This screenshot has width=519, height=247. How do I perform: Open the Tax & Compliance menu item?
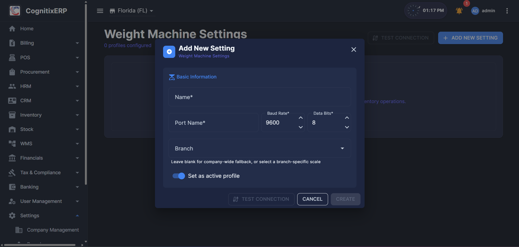(x=43, y=172)
